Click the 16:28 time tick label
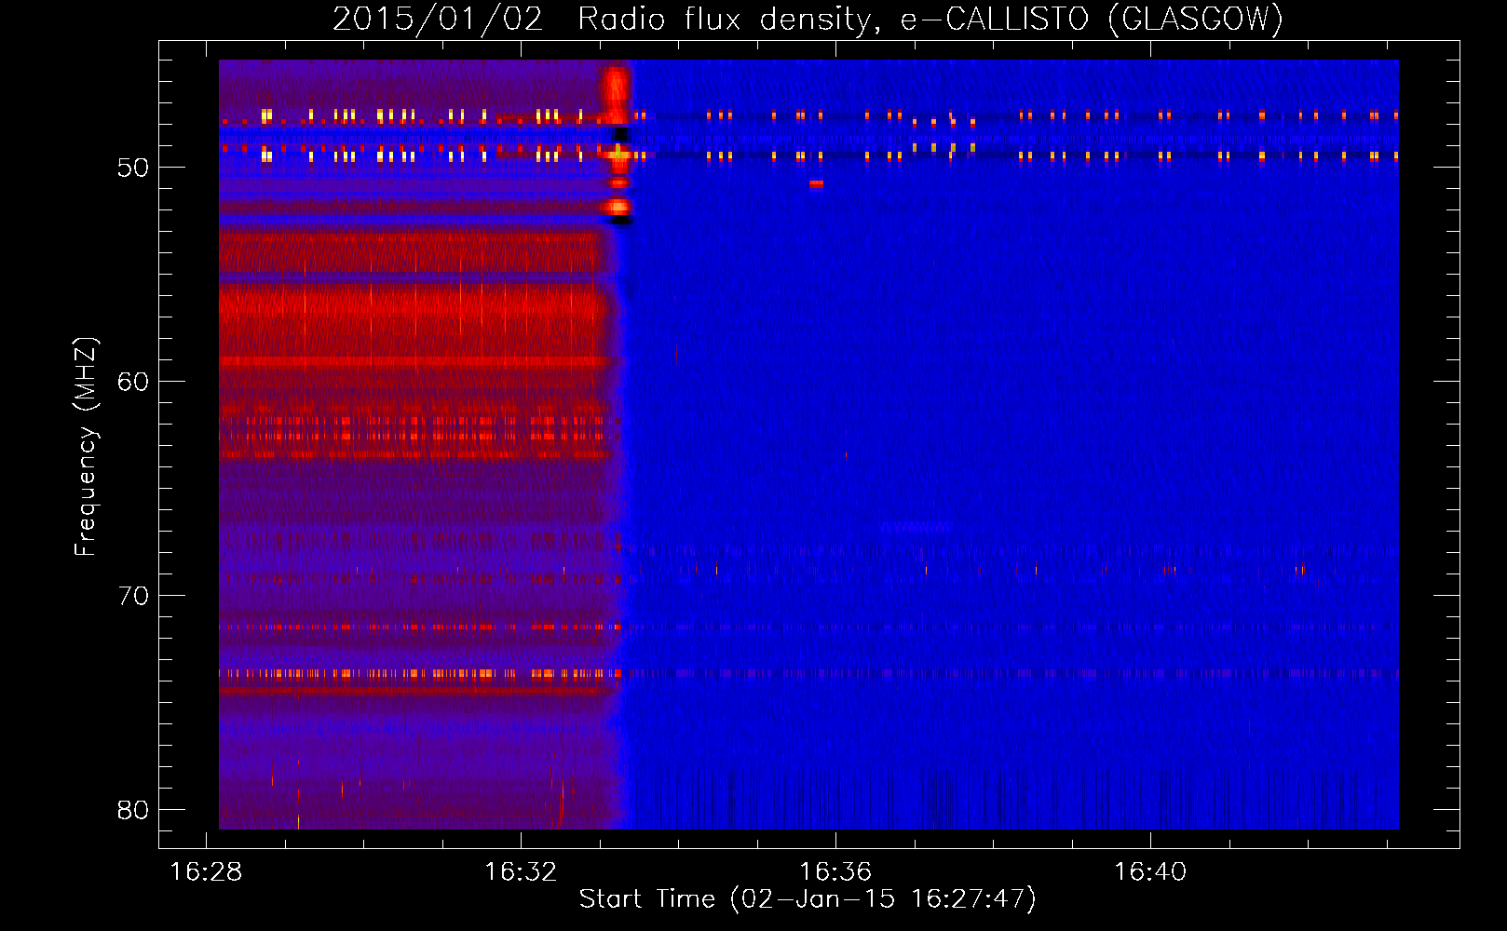 [x=206, y=872]
